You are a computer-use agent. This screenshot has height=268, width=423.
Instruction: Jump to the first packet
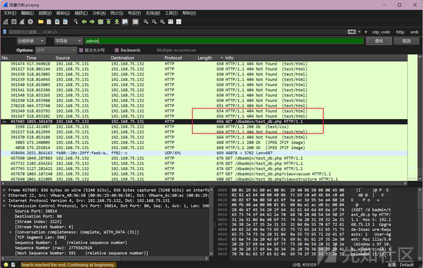108,21
